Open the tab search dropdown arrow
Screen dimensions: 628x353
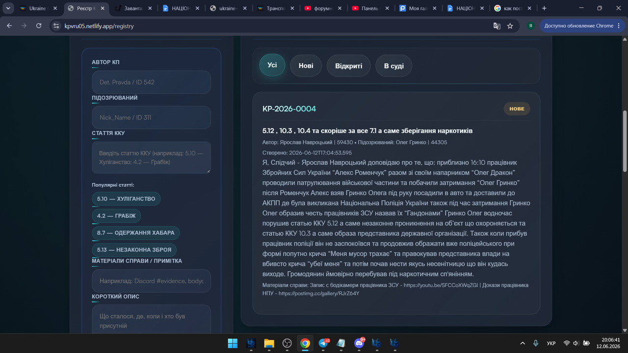pos(8,8)
